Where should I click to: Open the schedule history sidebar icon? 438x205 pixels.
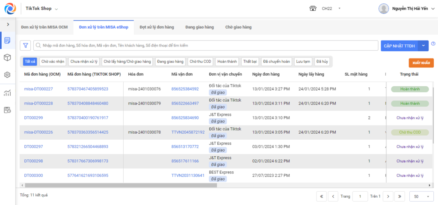point(8,110)
